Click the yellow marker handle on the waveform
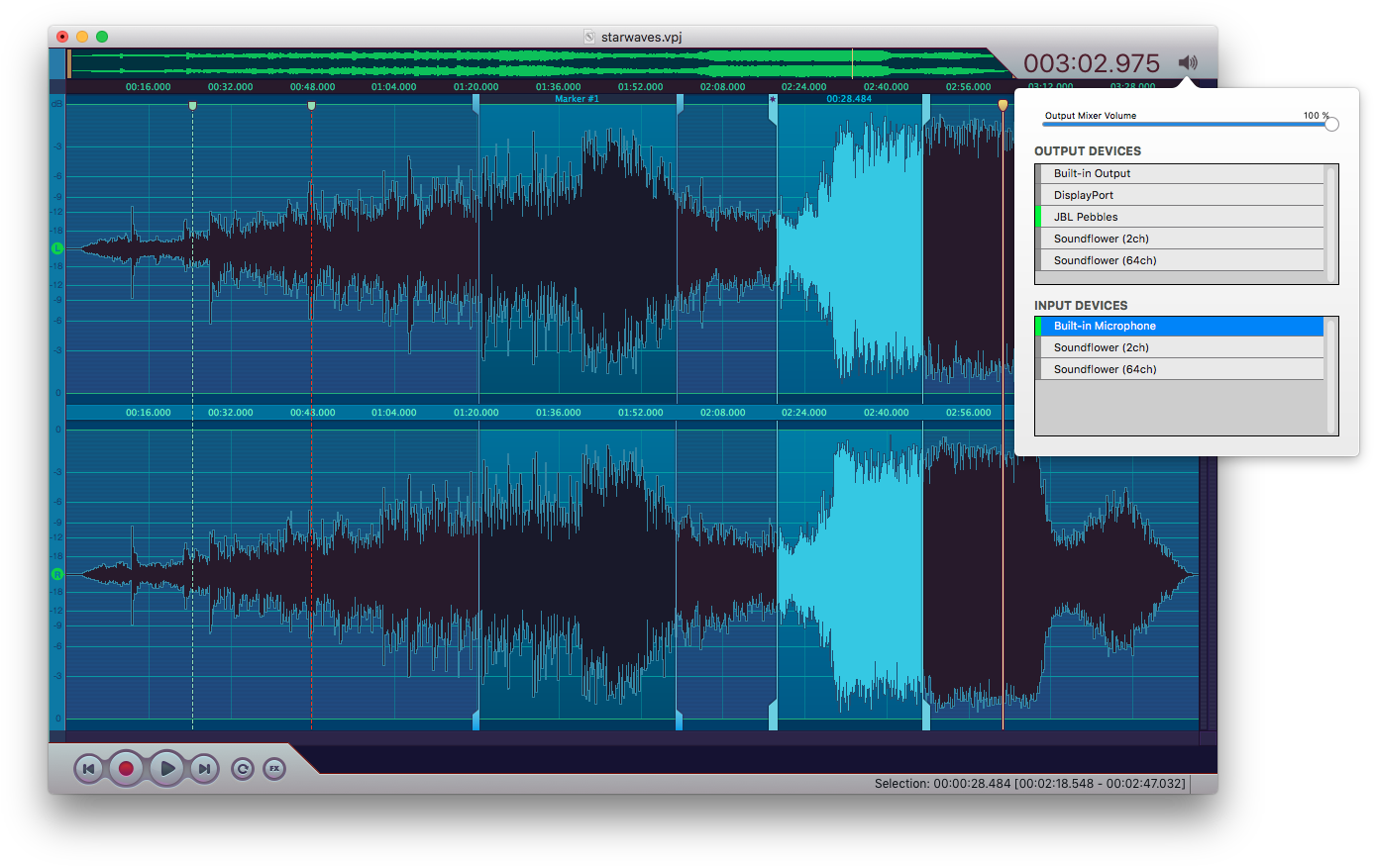Image resolution: width=1374 pixels, height=866 pixels. point(1002,103)
